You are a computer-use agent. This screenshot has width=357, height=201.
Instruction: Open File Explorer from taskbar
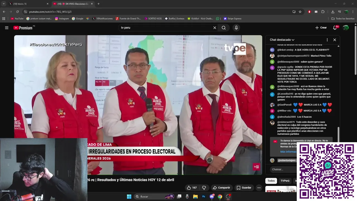pos(195,197)
